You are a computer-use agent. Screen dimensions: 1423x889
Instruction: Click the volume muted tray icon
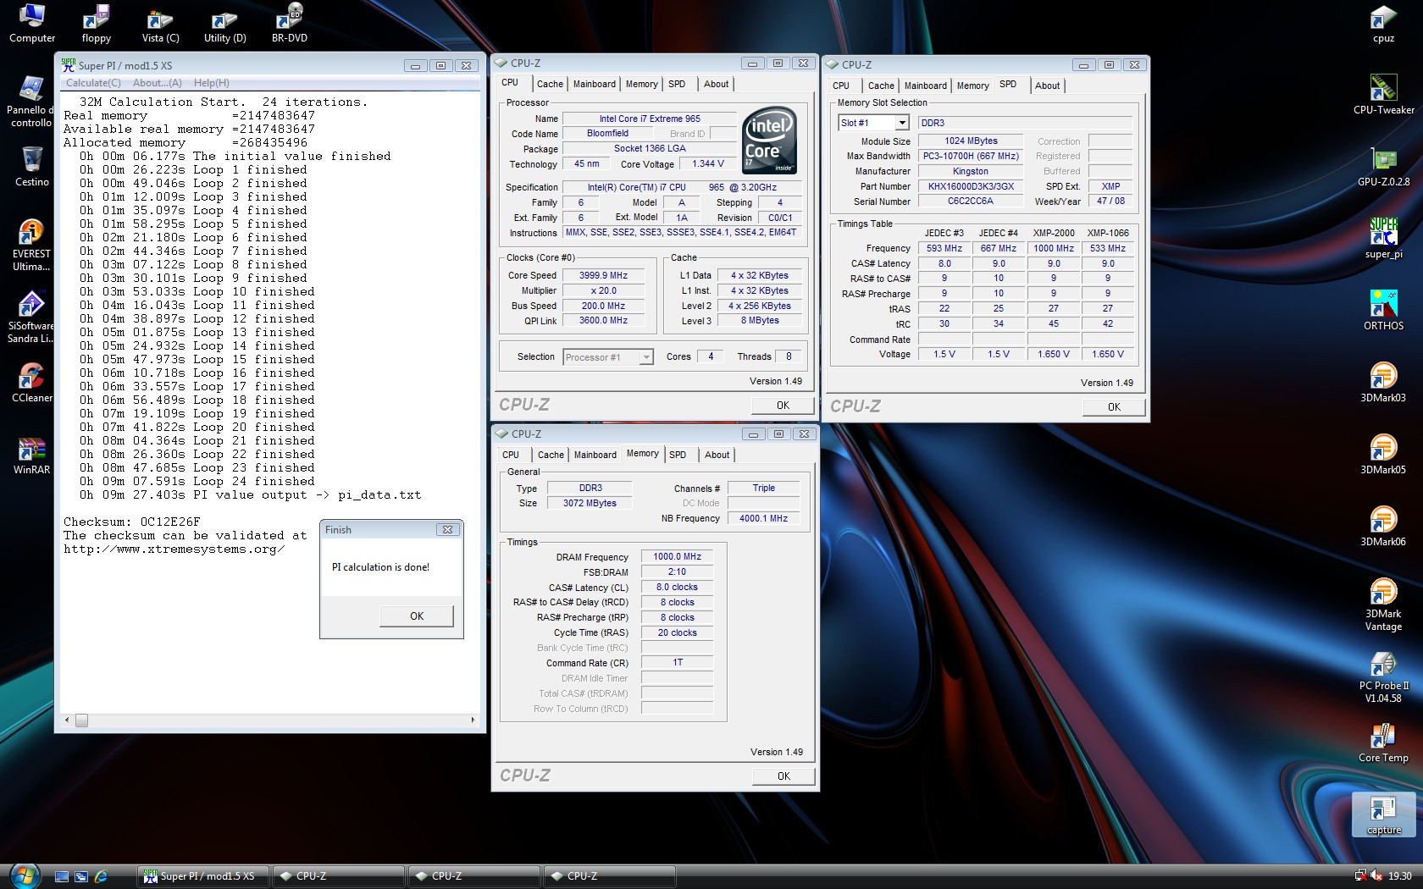pyautogui.click(x=1376, y=875)
